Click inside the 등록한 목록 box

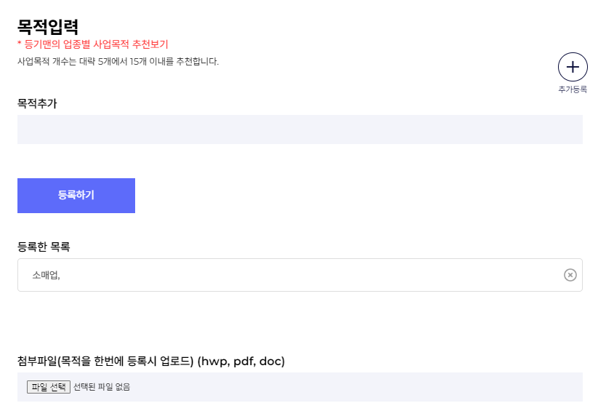point(300,275)
